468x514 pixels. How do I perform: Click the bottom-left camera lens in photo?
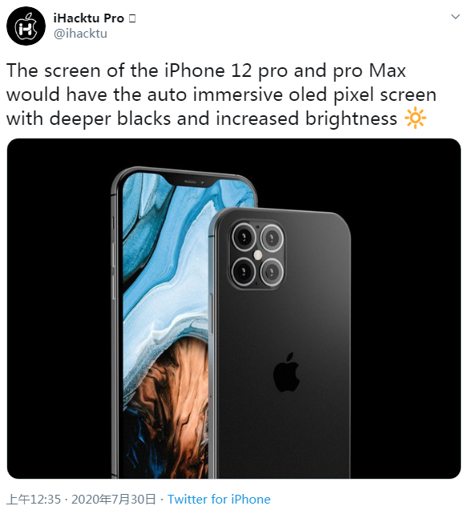(x=244, y=271)
